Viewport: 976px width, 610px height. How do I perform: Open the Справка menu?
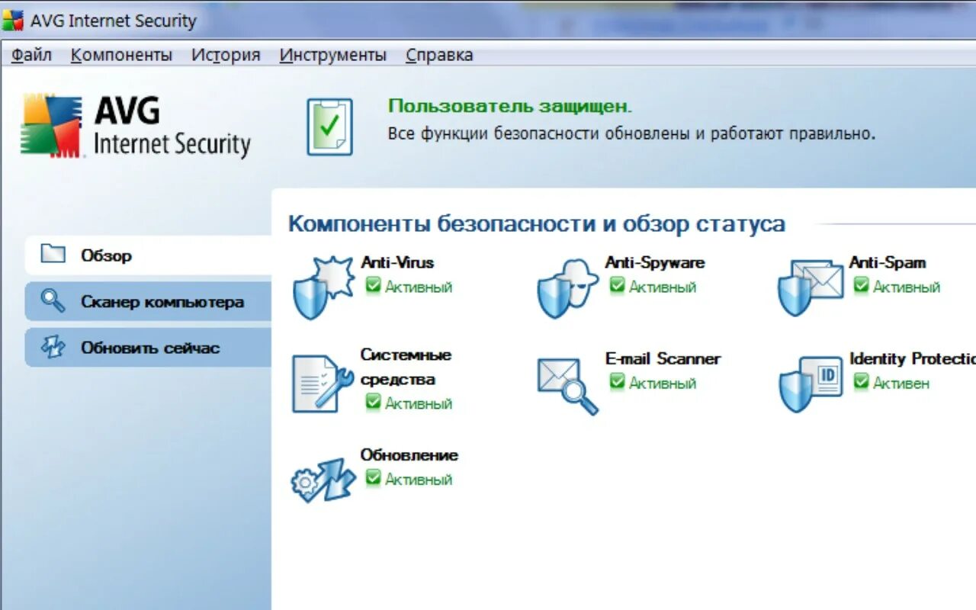[x=439, y=55]
